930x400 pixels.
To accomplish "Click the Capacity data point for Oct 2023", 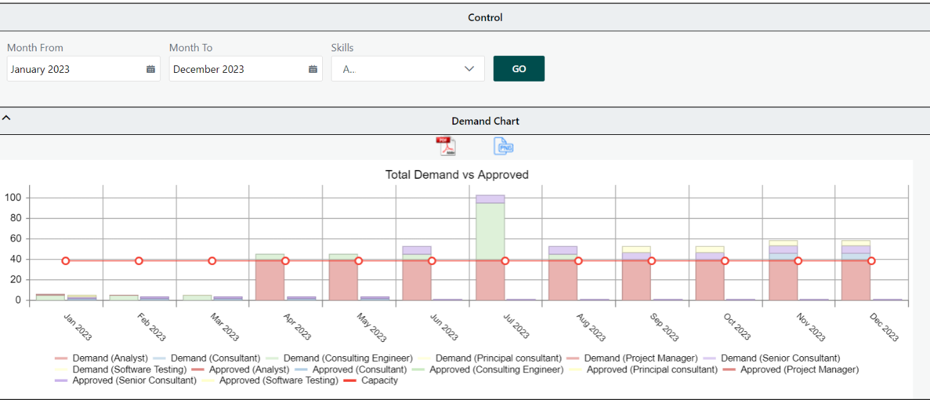I will [x=725, y=261].
